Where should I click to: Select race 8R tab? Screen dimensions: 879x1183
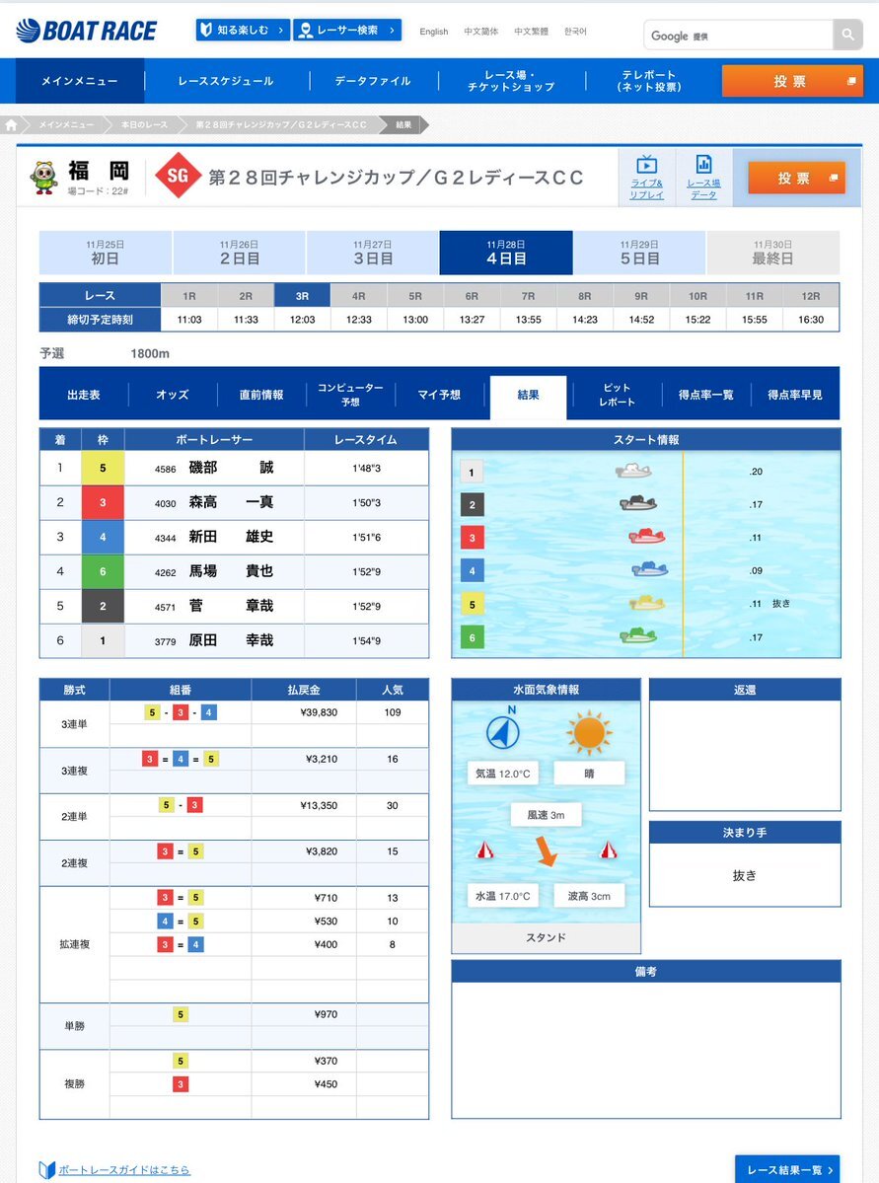click(x=585, y=296)
